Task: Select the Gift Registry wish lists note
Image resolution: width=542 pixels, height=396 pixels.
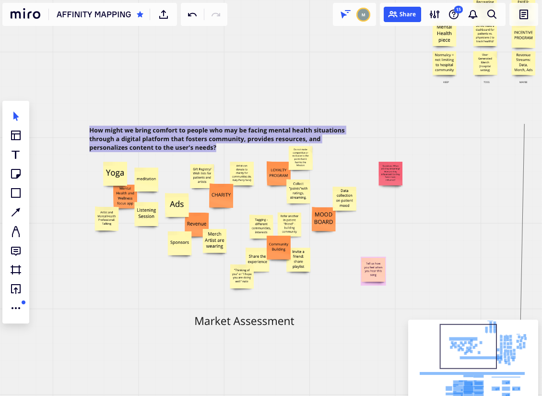Action: click(202, 176)
